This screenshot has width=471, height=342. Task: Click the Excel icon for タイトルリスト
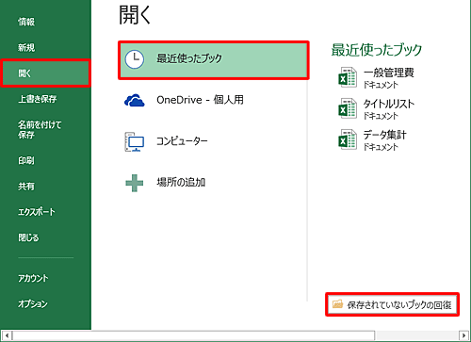(348, 108)
